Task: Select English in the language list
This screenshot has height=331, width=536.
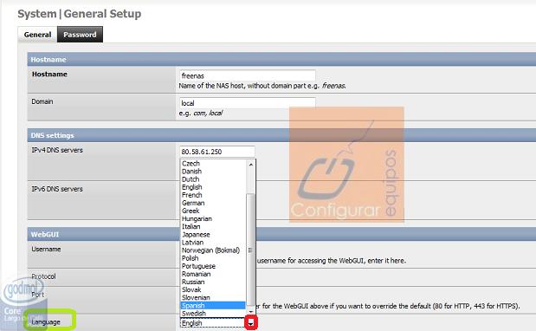Action: [213, 187]
